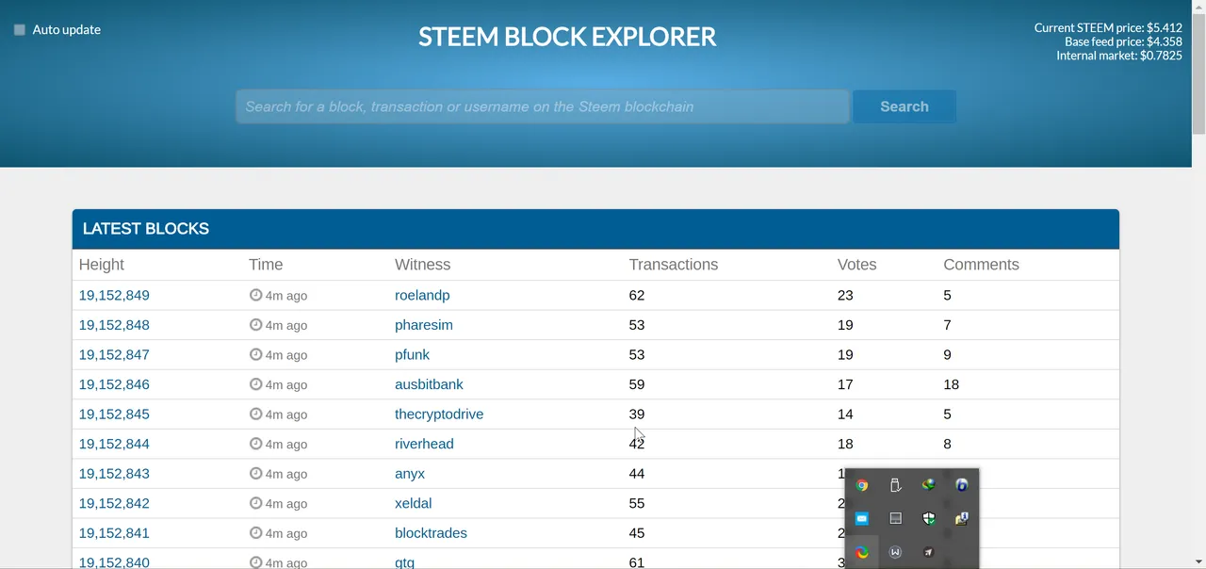The image size is (1206, 569).
Task: Click votes value 14 in thecryptodrive row
Action: tap(845, 415)
